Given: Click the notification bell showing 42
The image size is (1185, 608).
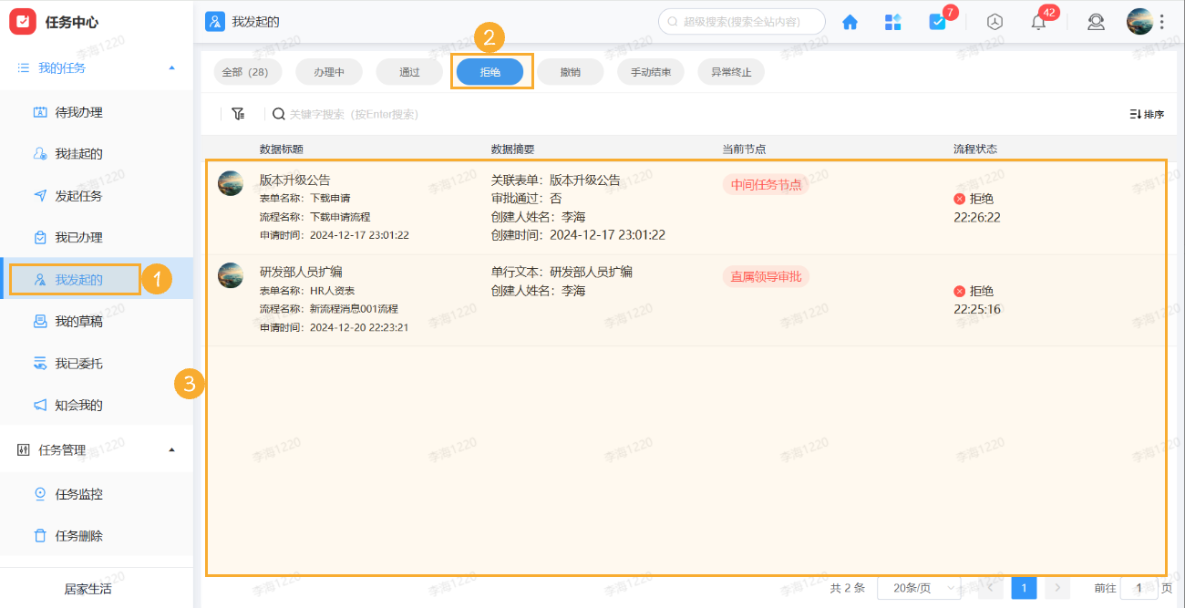Looking at the screenshot, I should coord(1037,22).
